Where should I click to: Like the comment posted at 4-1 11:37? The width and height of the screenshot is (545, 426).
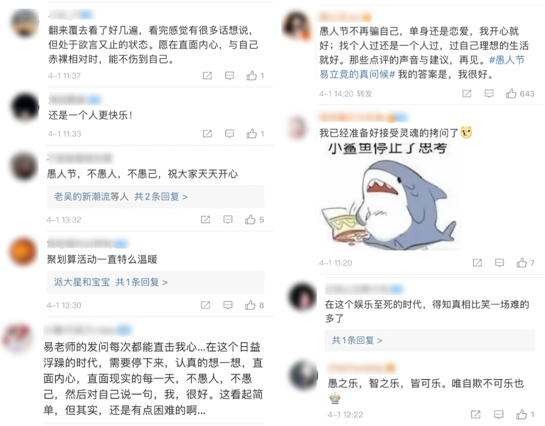(252, 75)
